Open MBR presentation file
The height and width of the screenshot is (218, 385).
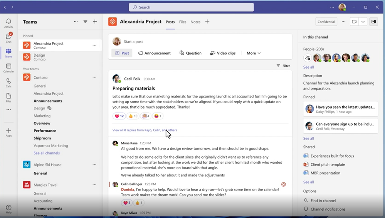322,173
